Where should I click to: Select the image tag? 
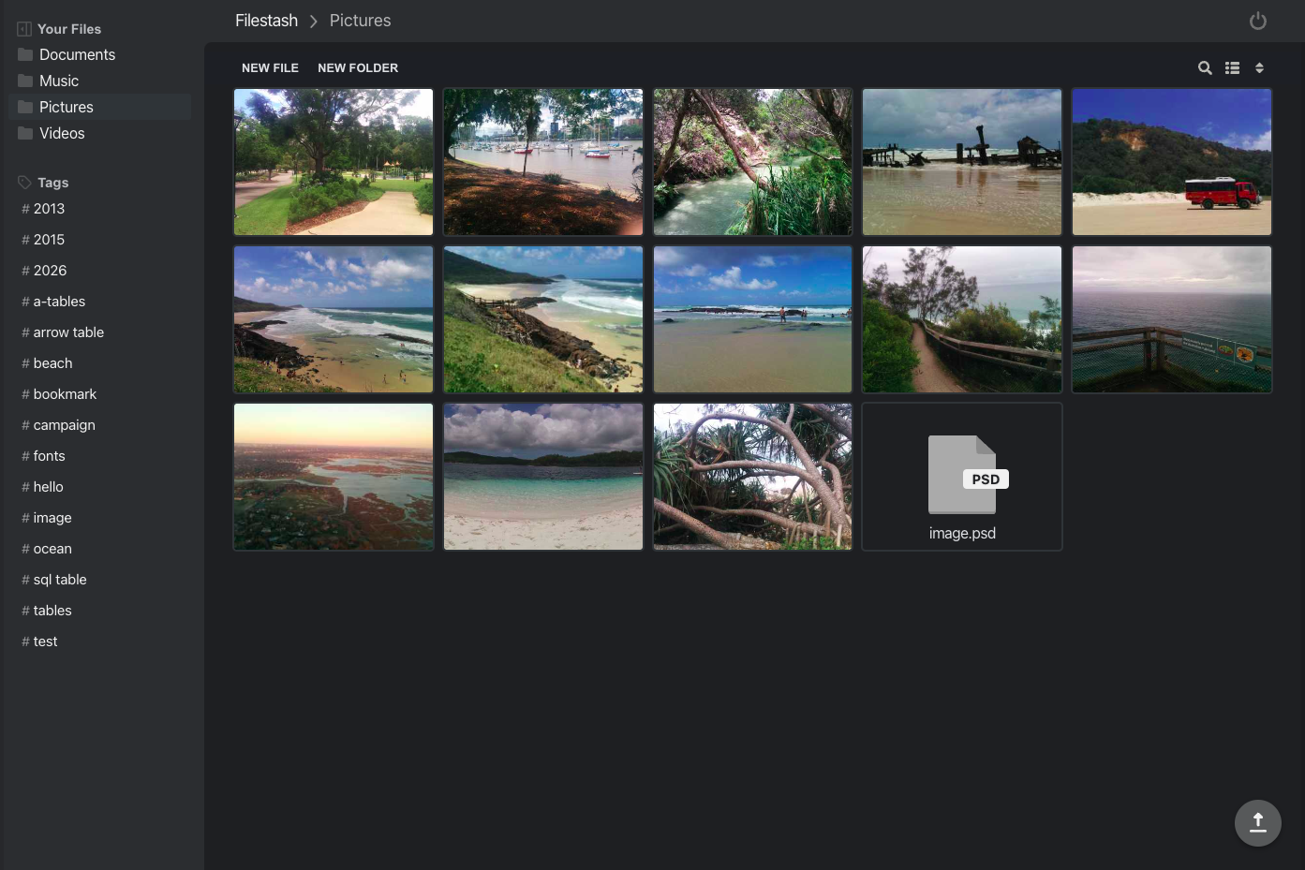47,518
